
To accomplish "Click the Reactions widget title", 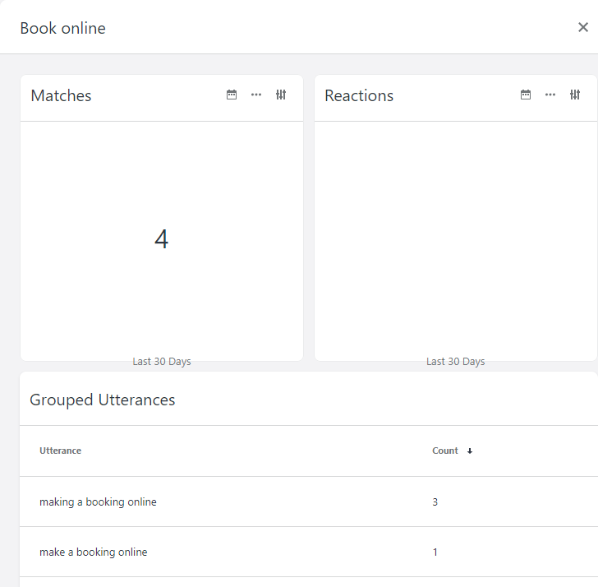I will click(359, 95).
